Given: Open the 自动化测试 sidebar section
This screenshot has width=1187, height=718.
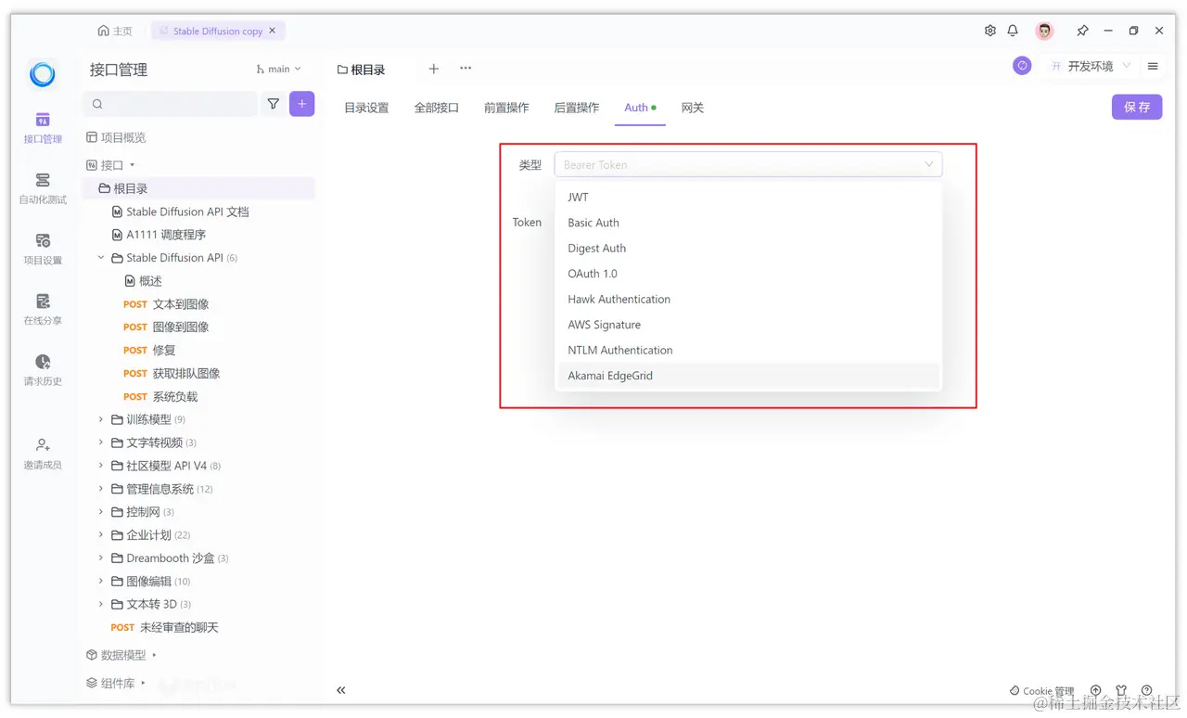Looking at the screenshot, I should (x=43, y=188).
